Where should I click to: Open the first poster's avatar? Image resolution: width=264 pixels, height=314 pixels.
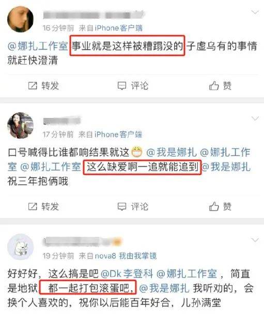pos(20,19)
